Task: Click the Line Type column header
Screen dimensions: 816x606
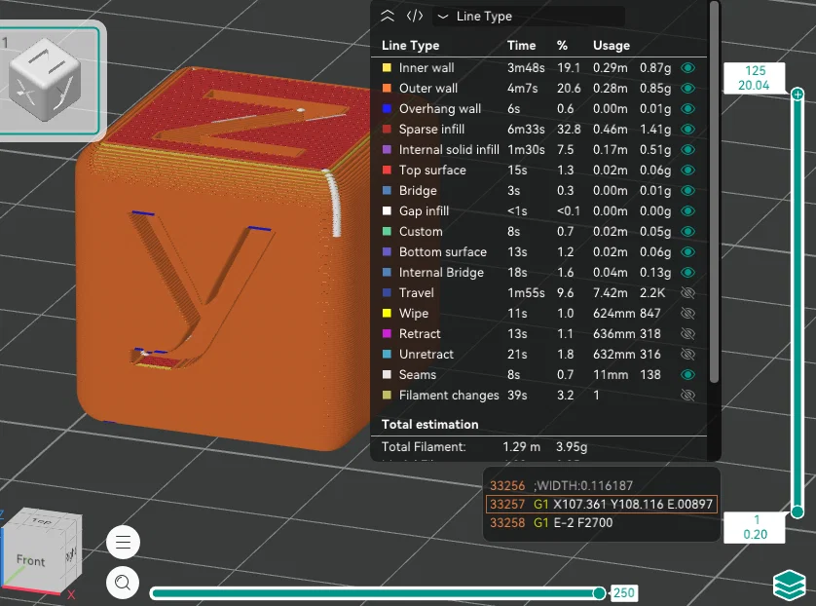Action: [410, 45]
